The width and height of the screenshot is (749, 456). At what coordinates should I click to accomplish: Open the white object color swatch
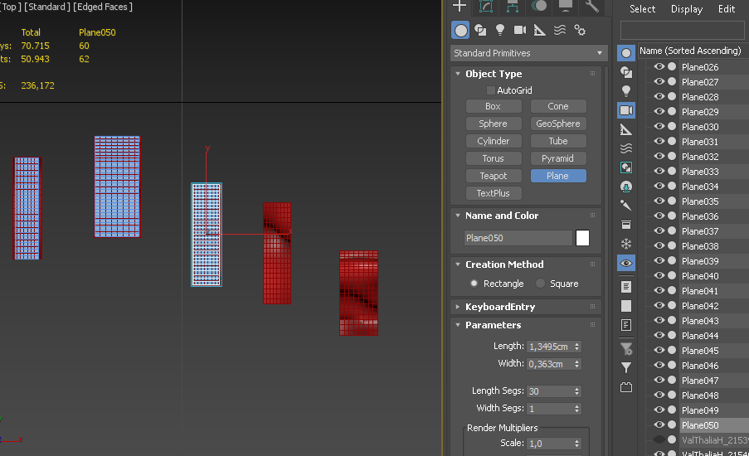point(582,238)
